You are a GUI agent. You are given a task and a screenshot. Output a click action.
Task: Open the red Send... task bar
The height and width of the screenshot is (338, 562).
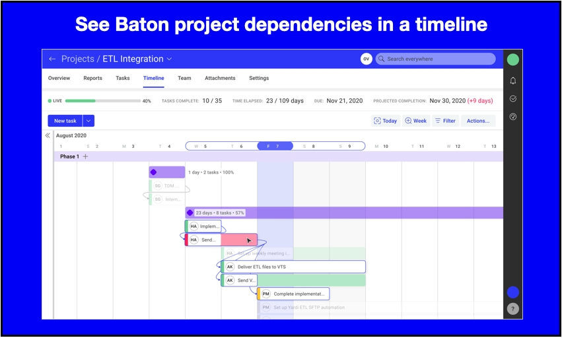tap(221, 240)
